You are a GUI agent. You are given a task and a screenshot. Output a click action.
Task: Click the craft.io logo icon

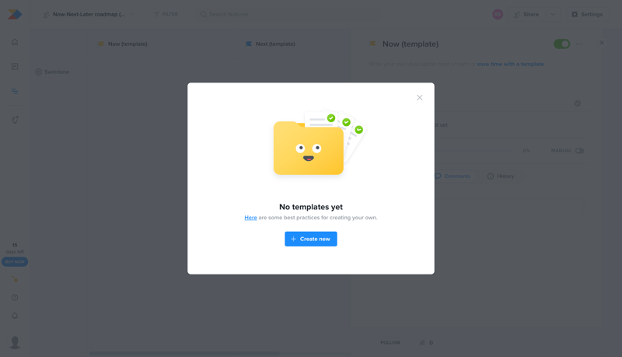15,14
